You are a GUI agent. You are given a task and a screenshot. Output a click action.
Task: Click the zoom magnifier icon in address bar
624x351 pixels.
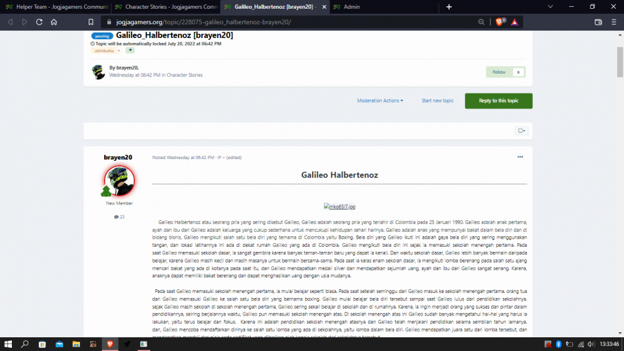481,22
